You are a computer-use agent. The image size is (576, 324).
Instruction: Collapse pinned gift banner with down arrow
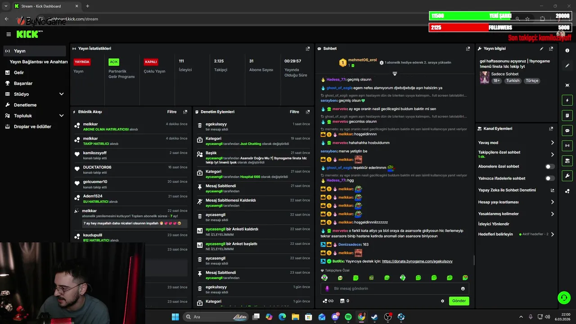click(395, 73)
